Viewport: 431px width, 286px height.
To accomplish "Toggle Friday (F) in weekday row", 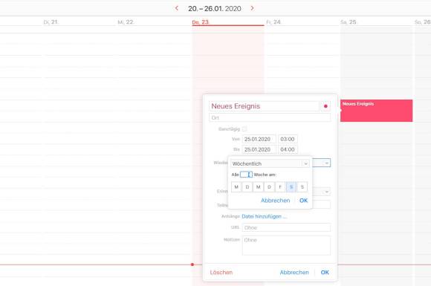I will coord(280,187).
